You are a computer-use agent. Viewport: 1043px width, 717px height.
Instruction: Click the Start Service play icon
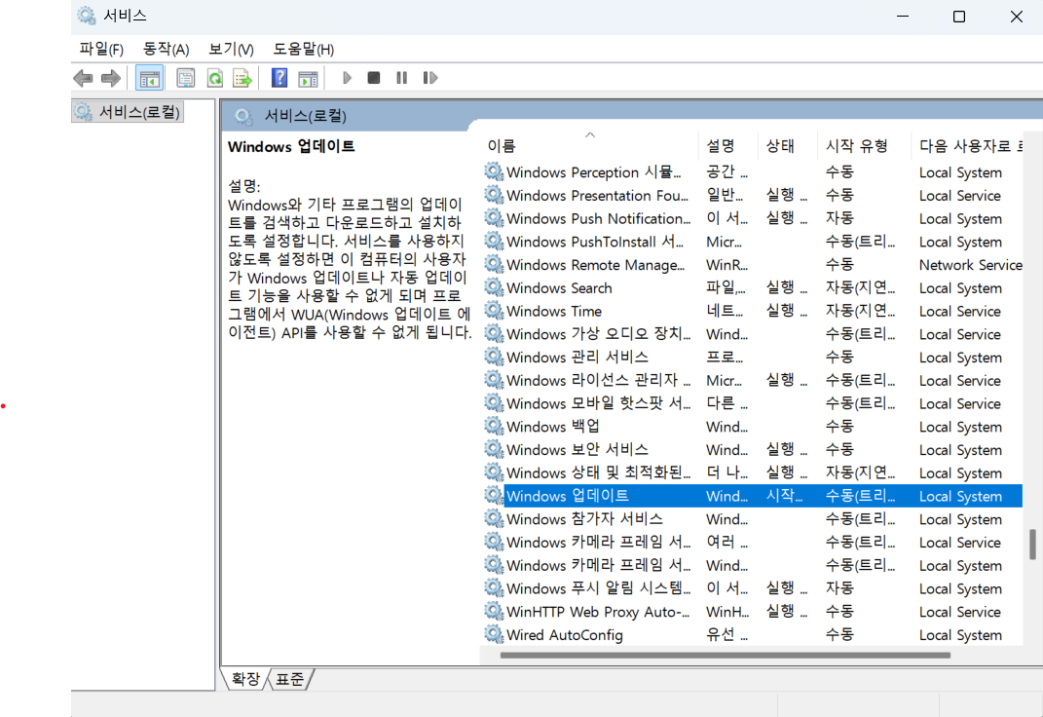point(347,78)
